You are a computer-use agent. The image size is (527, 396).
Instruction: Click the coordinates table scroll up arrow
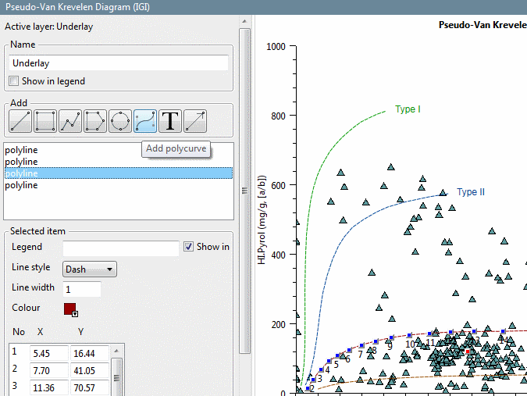tap(116, 351)
